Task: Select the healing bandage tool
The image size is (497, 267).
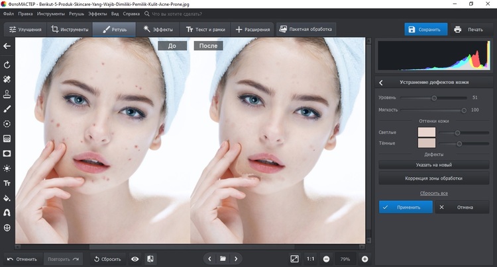Action: pyautogui.click(x=7, y=79)
